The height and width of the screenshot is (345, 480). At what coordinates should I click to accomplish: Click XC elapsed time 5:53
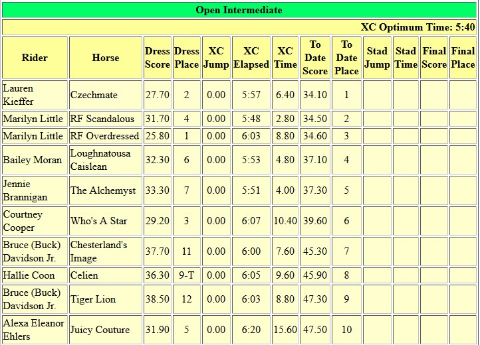251,160
